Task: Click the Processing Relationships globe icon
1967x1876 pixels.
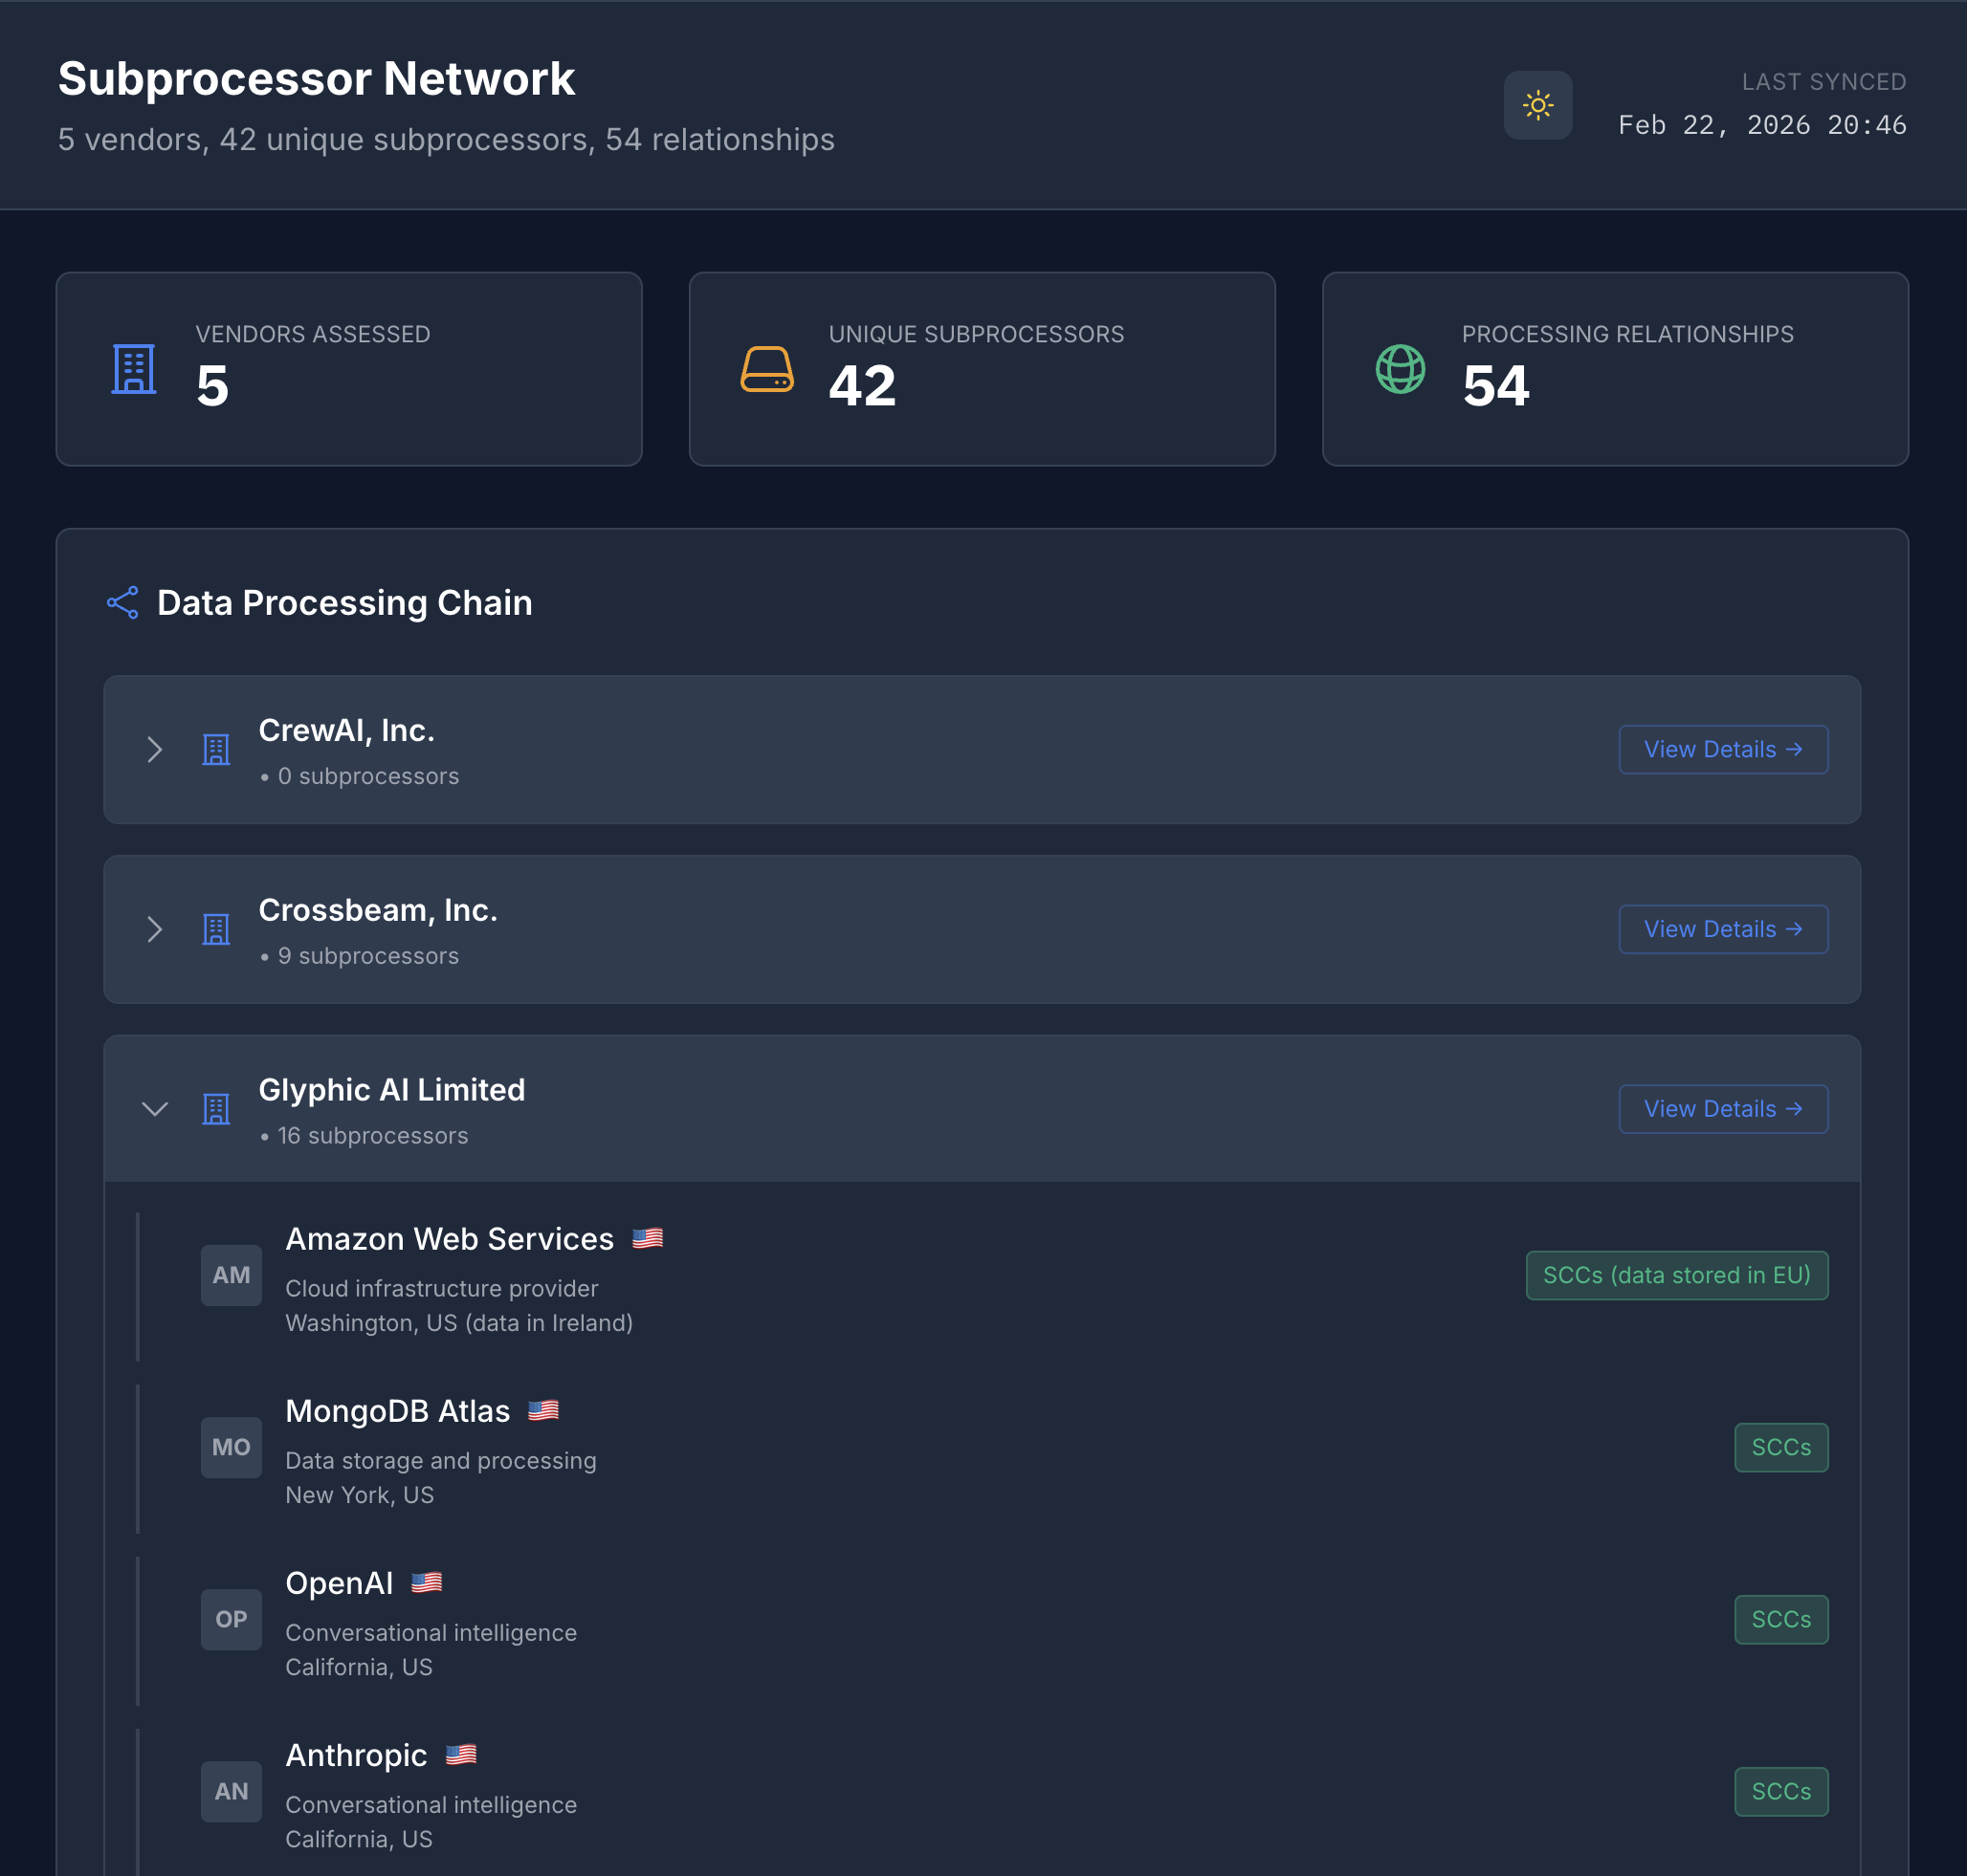Action: point(1401,369)
